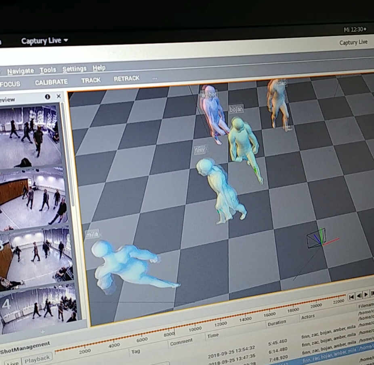Jump to the first frame of playback
The height and width of the screenshot is (365, 374).
(351, 297)
